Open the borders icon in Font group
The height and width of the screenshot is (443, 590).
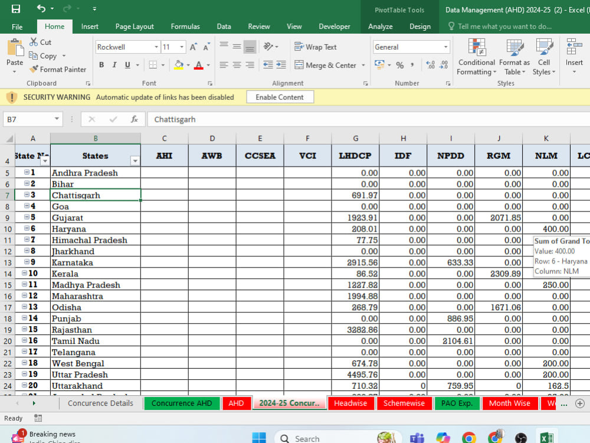(x=153, y=65)
